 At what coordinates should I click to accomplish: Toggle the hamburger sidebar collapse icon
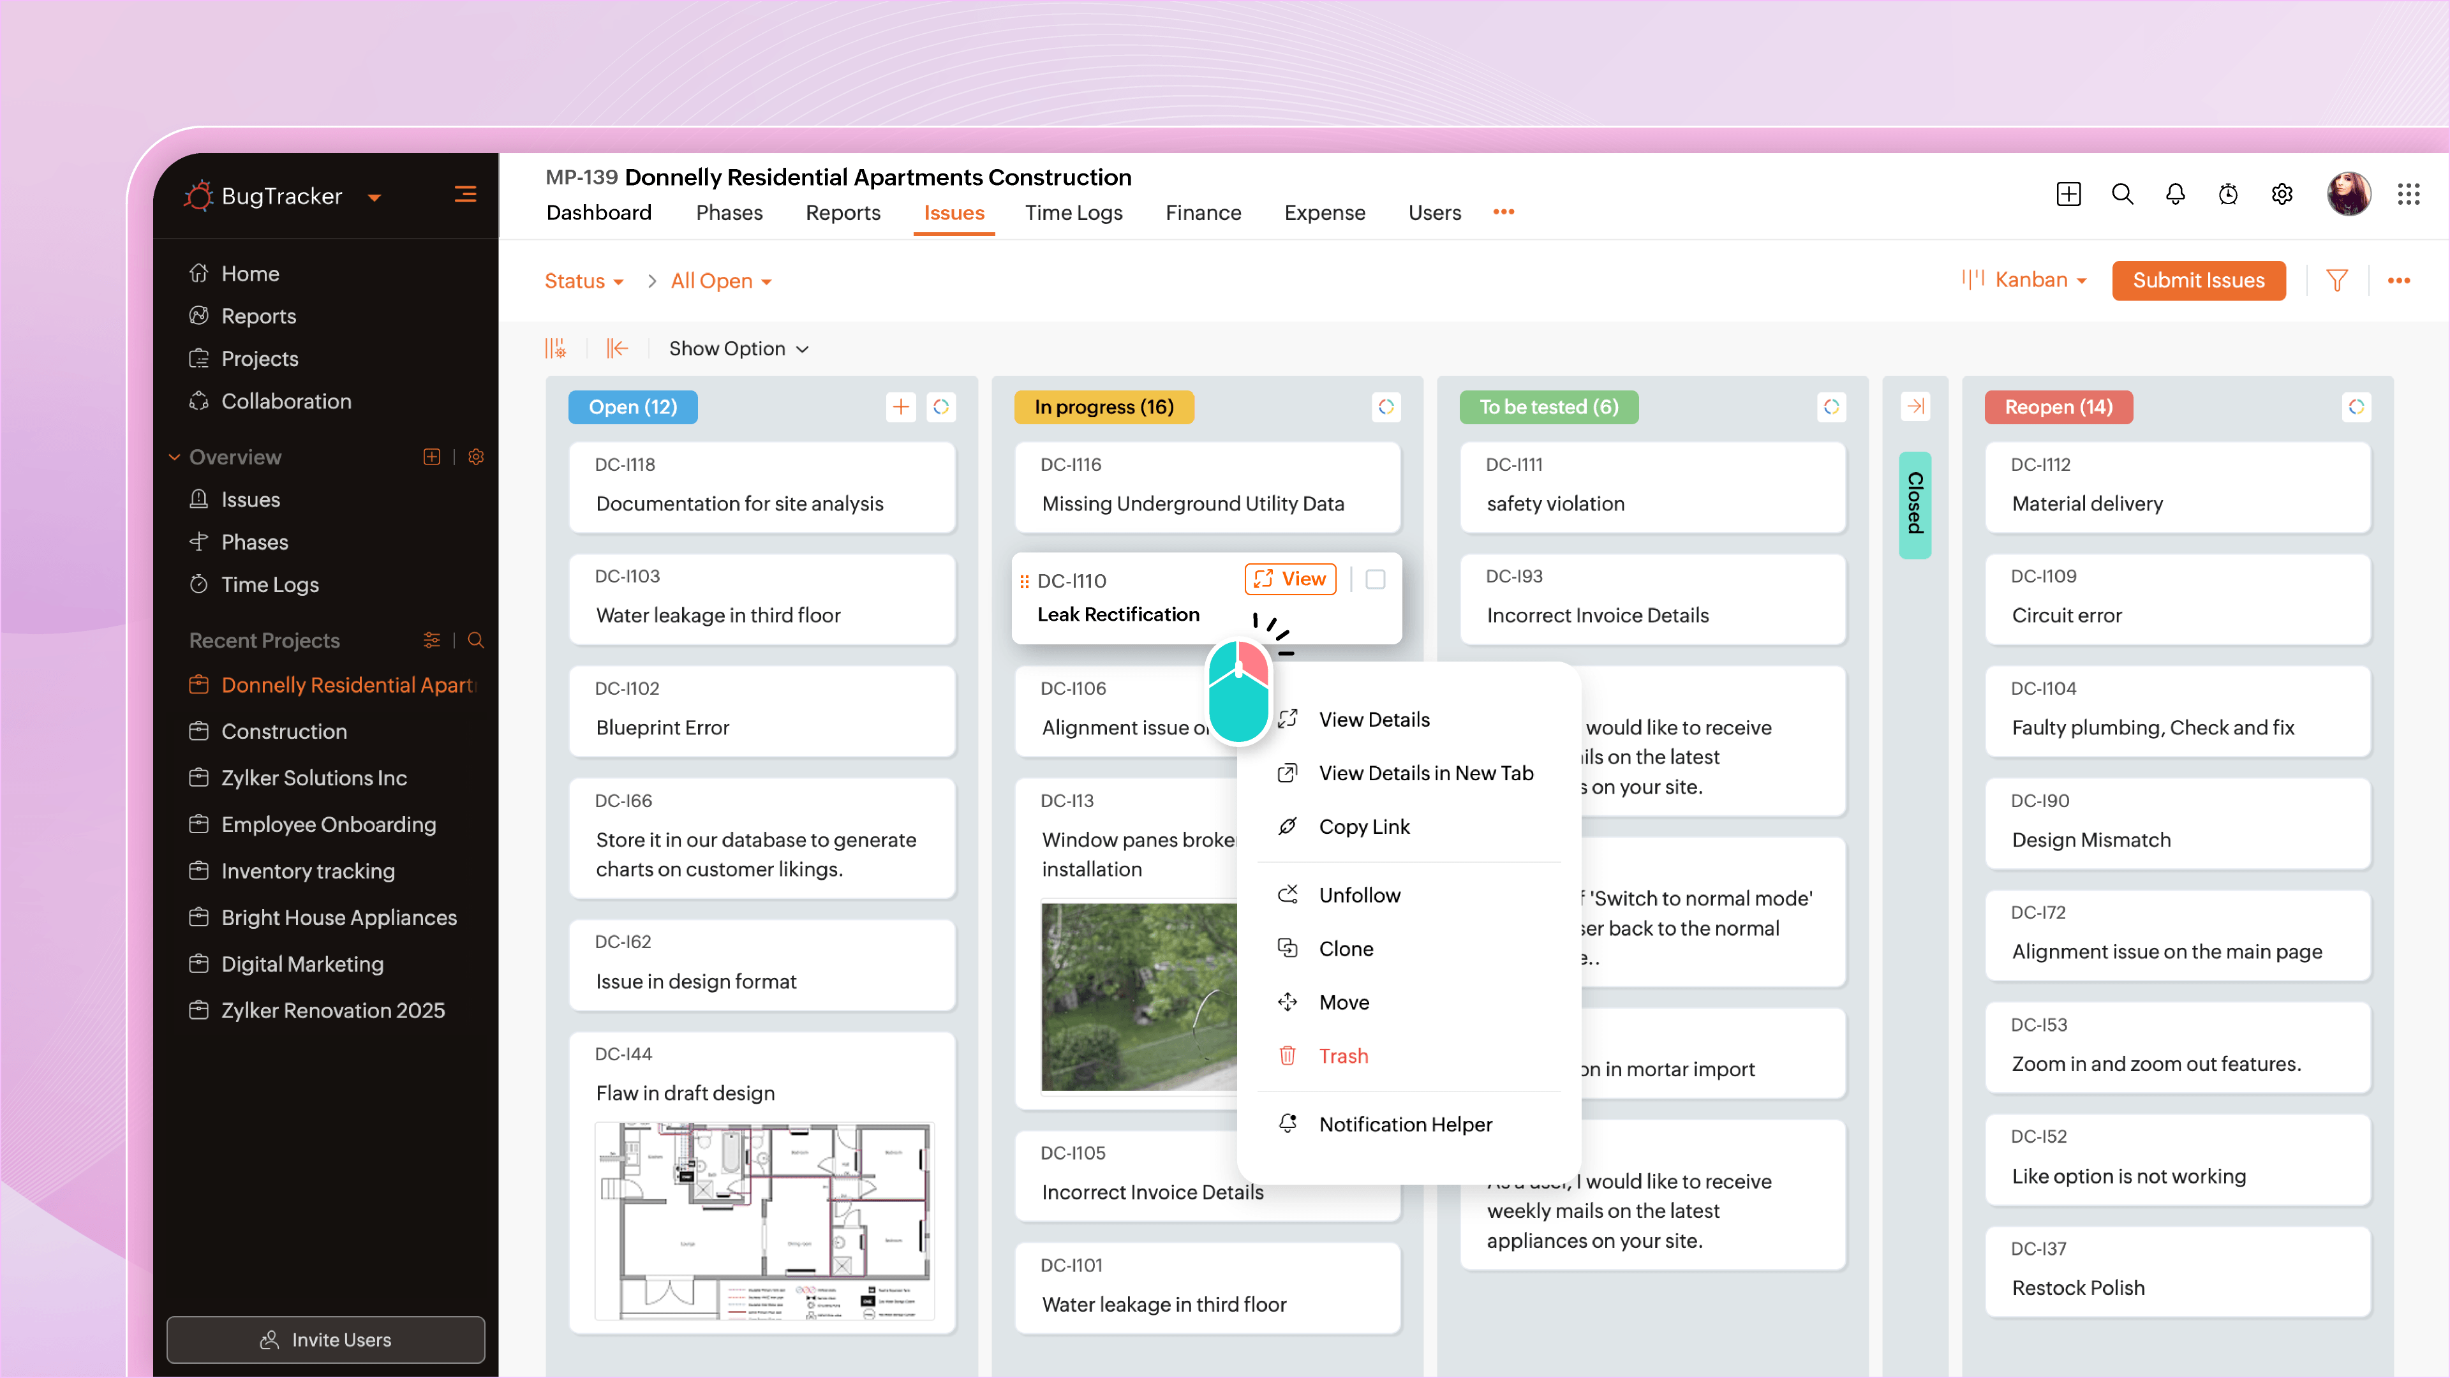(465, 195)
